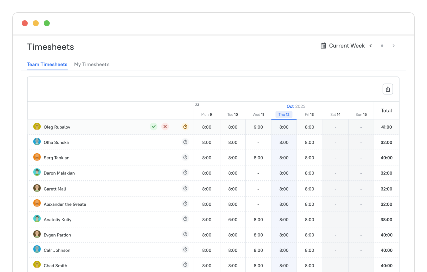Viewport: 427px width, 272px height.
Task: Open Garett Mall's name
Action: [55, 189]
